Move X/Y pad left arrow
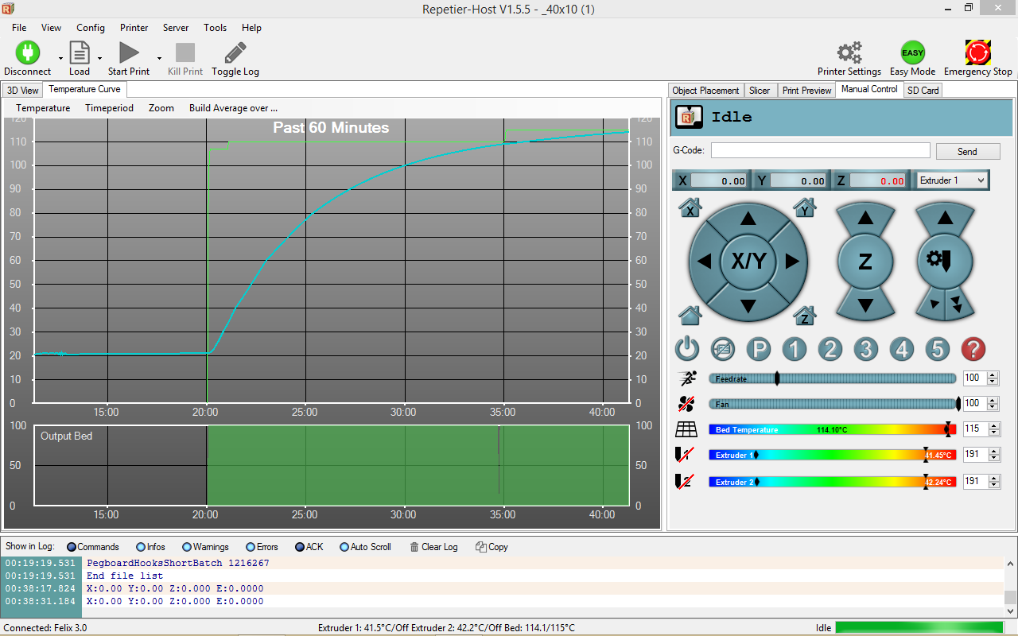 tap(704, 261)
